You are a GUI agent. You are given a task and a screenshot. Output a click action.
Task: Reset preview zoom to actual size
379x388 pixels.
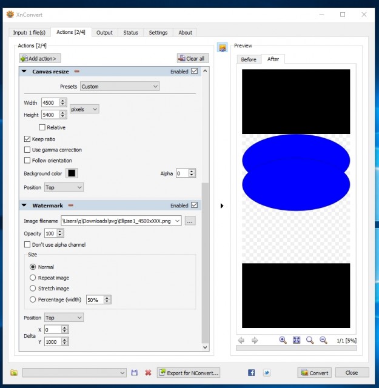pyautogui.click(x=310, y=340)
